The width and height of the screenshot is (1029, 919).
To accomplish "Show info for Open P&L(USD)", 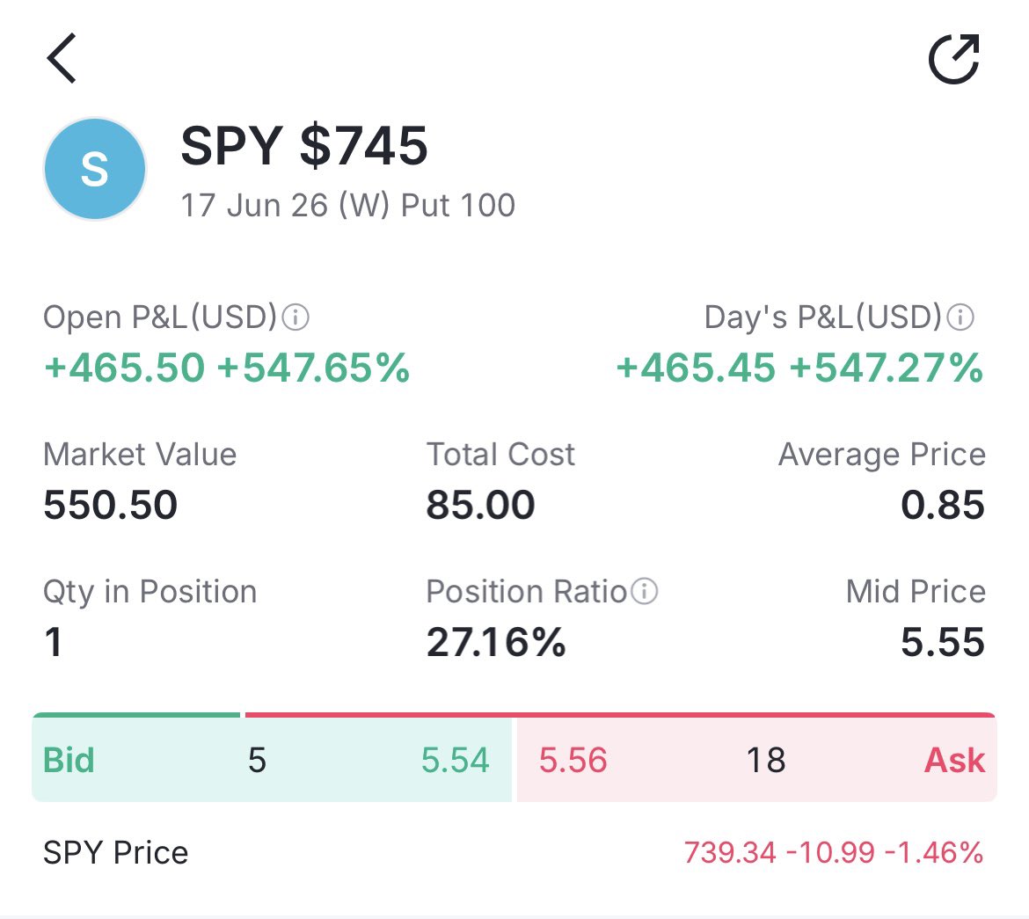I will pos(296,317).
